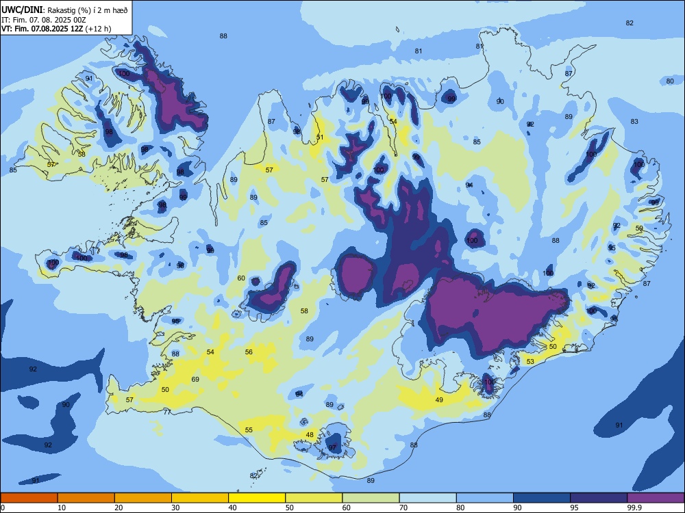Click the 'Rakastig (%) í 2 m hæð' label
Image resolution: width=685 pixels, height=513 pixels.
[88, 10]
